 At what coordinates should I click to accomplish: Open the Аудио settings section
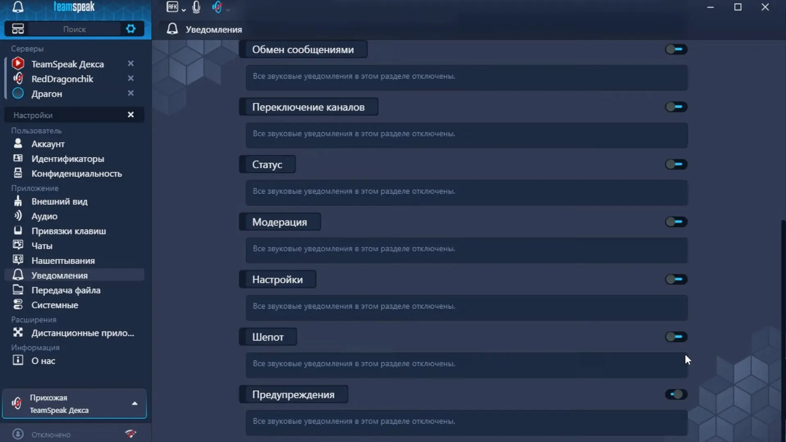click(x=44, y=216)
